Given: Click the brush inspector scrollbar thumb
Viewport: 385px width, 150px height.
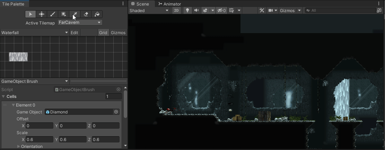Looking at the screenshot, I should click(x=125, y=104).
